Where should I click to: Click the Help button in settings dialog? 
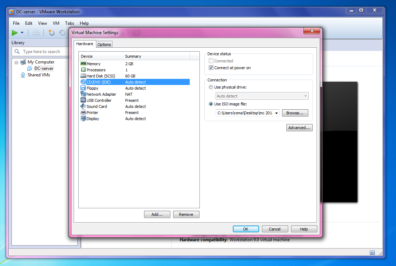[x=304, y=229]
